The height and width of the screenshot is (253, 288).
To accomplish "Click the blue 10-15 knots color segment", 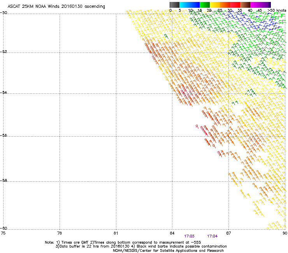I will (x=195, y=5).
